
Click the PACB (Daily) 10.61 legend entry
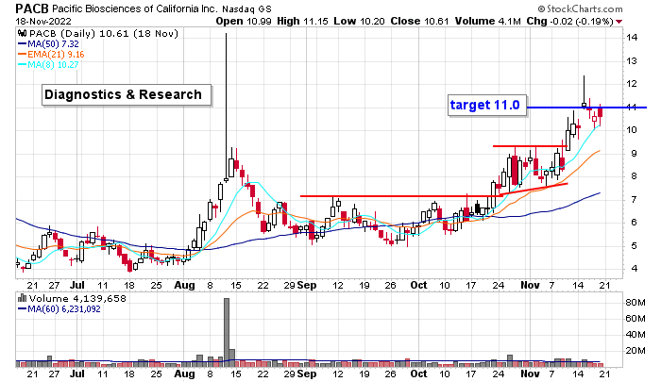[104, 33]
